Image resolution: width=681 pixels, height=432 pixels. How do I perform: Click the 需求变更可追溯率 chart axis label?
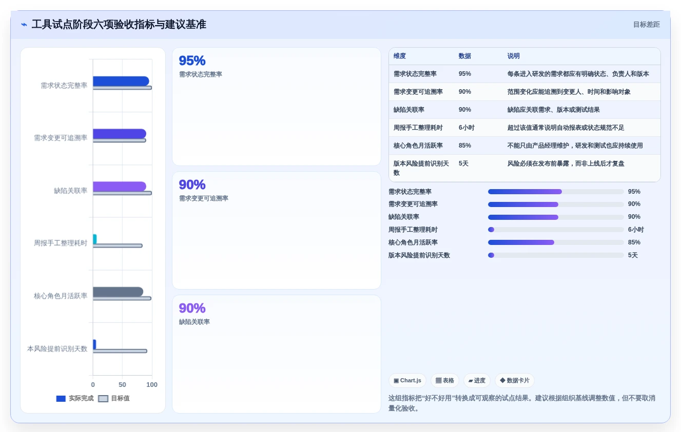(x=61, y=138)
